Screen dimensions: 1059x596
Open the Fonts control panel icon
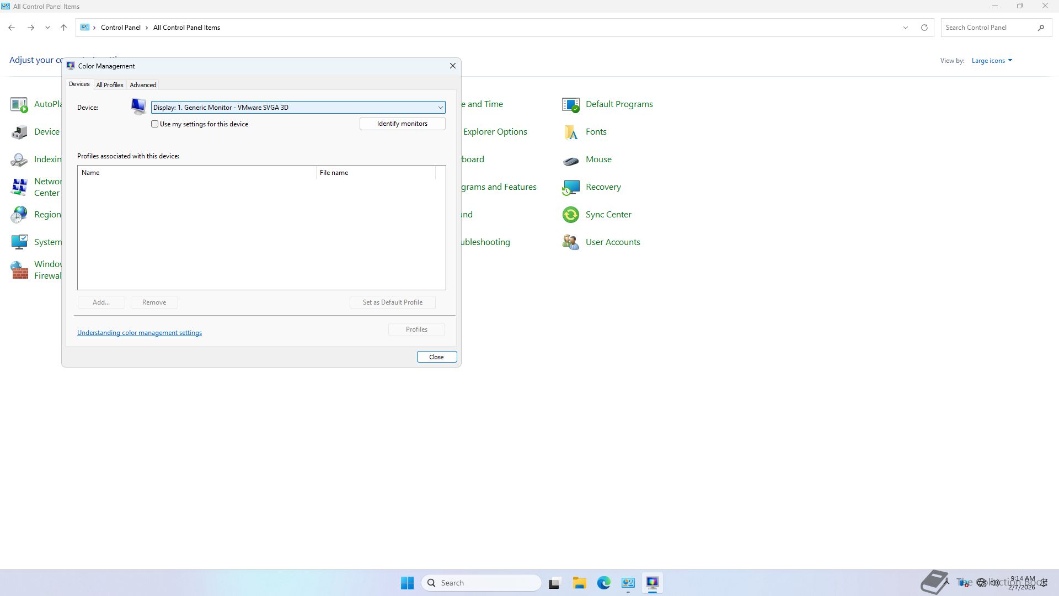[x=571, y=132]
